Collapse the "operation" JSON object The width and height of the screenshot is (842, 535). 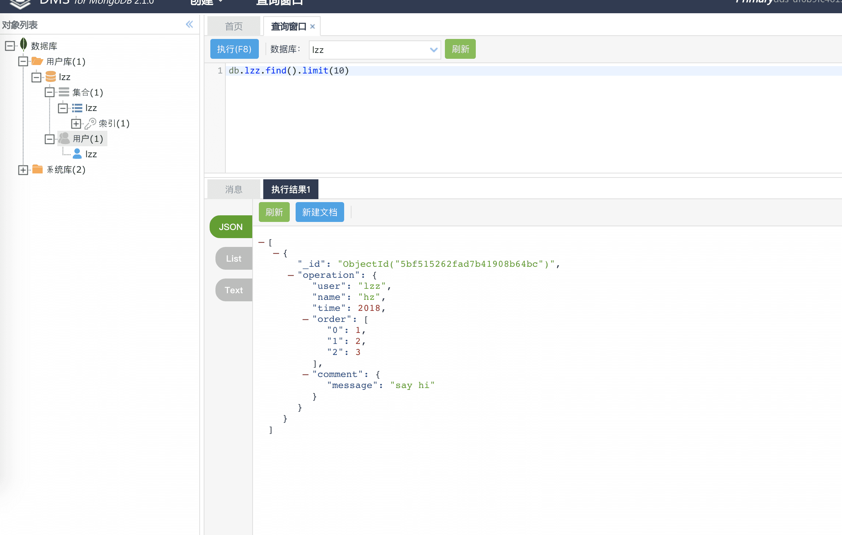290,275
